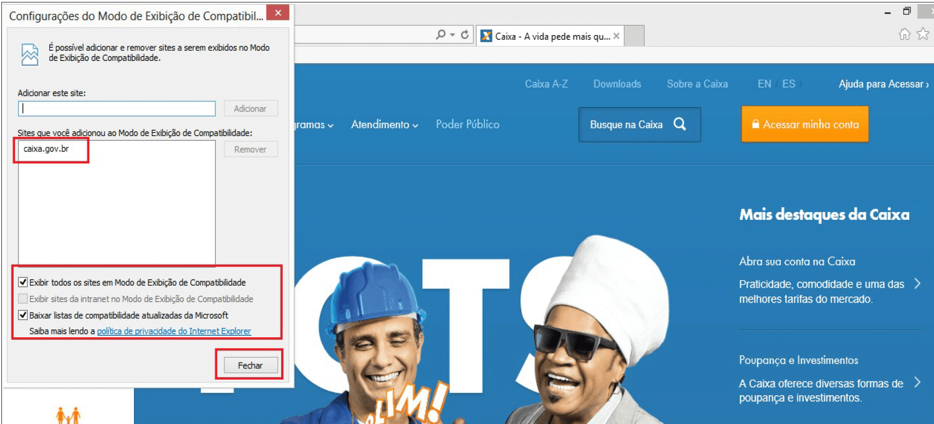The image size is (934, 424).
Task: Click the orange family icon at bottom left
Action: click(x=68, y=415)
